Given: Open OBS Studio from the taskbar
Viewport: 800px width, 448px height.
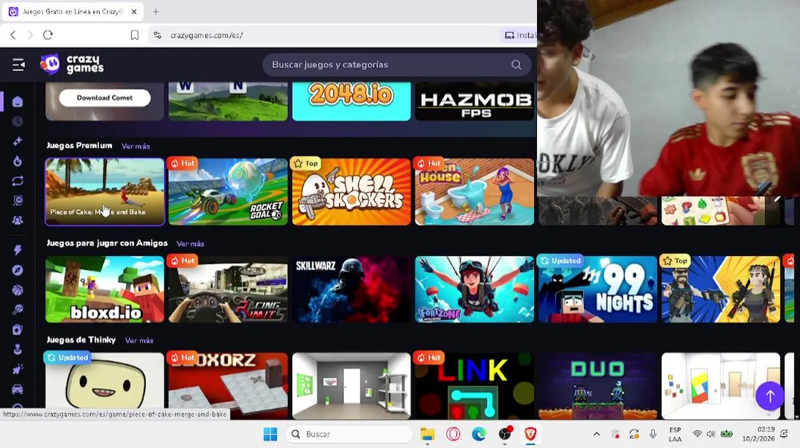Looking at the screenshot, I should (x=505, y=434).
